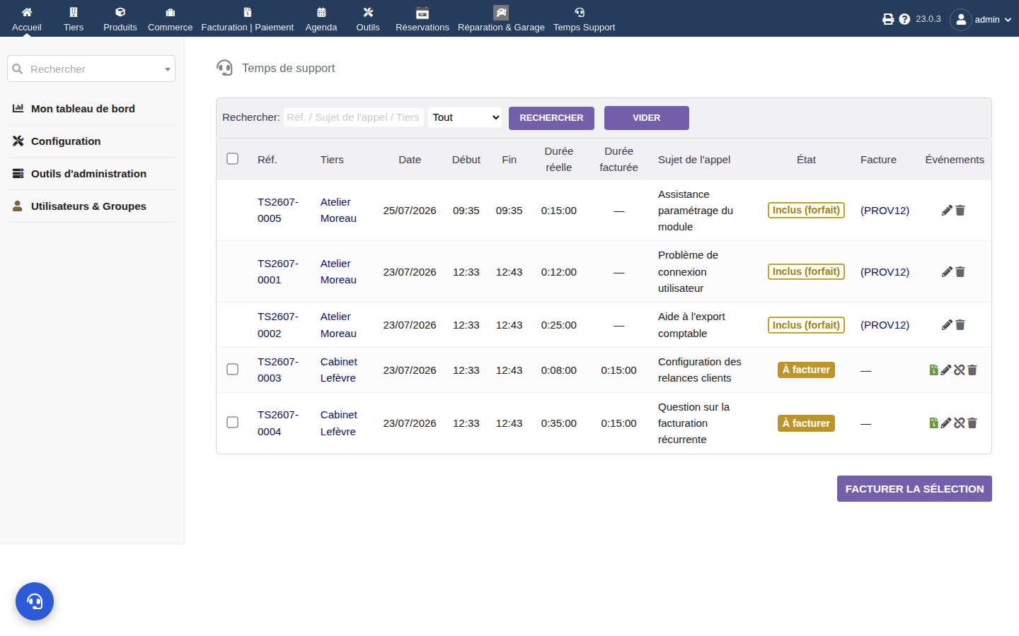
Task: Open the Réparation & Garage menu
Action: tap(501, 19)
